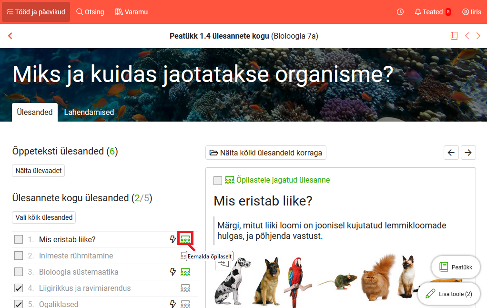The image size is (487, 308).
Task: Check the box for Mis eristab liike?
Action: point(19,239)
